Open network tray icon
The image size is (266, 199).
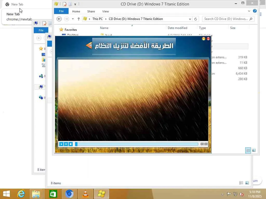coord(235,194)
